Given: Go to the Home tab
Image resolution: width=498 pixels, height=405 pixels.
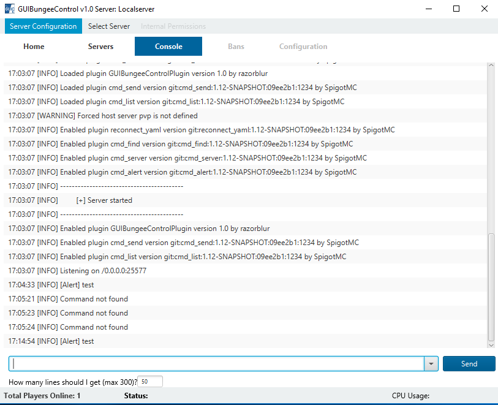Looking at the screenshot, I should coord(34,47).
